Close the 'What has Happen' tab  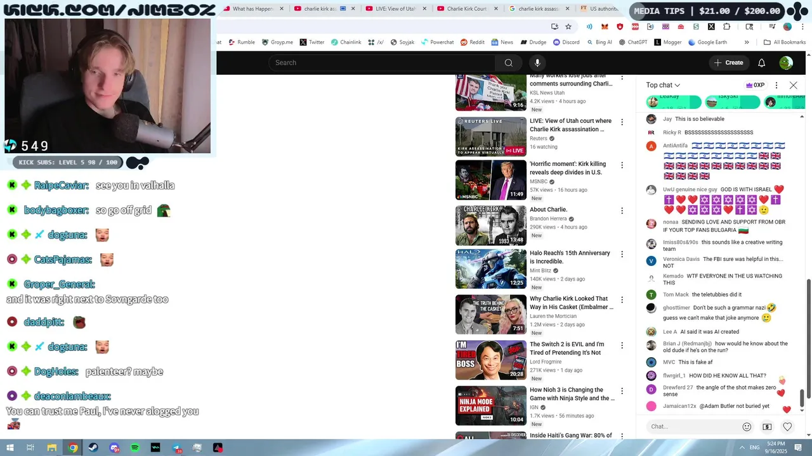(282, 9)
